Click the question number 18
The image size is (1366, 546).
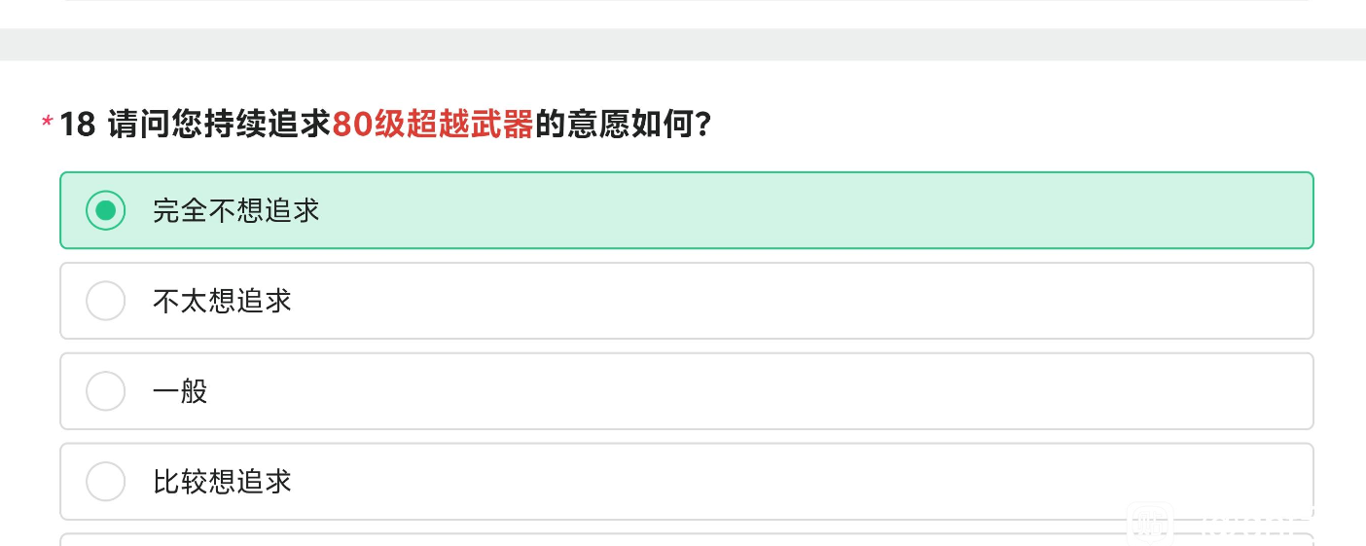pyautogui.click(x=78, y=126)
